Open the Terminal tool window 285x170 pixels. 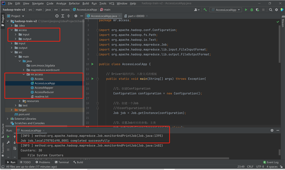(62, 162)
